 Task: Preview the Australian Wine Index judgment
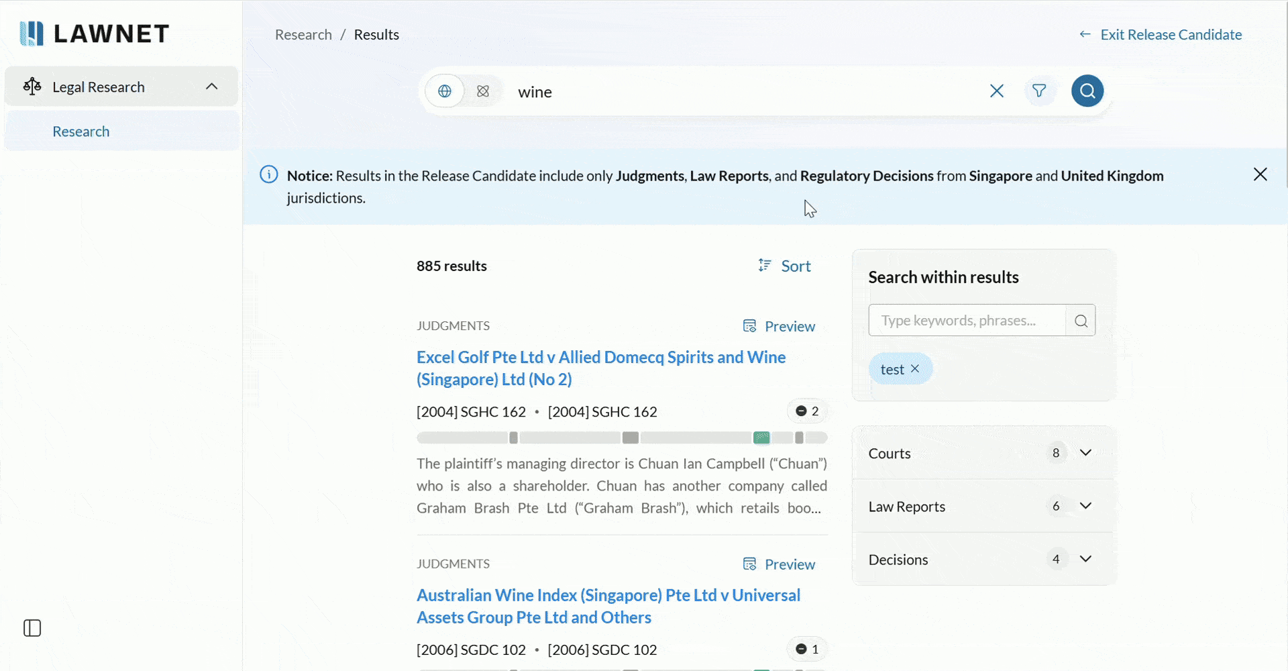point(790,565)
